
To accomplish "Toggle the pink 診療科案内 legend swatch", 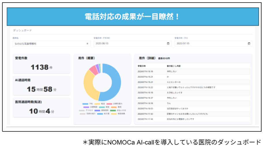I will (x=109, y=104).
